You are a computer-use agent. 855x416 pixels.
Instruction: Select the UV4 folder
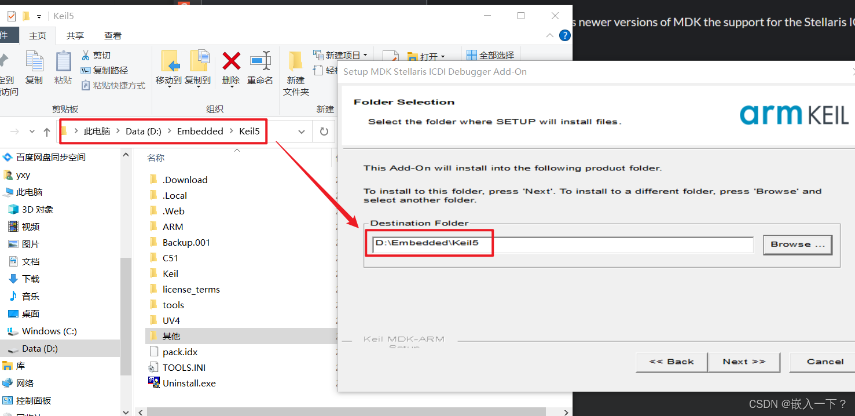click(171, 320)
